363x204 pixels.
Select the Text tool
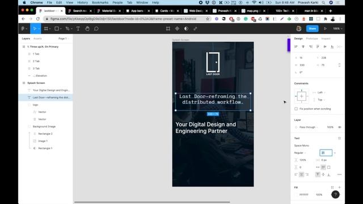[x=78, y=29]
